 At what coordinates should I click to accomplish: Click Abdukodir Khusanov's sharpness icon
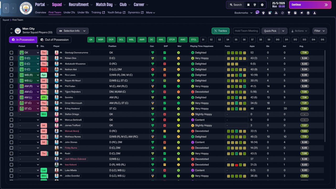(165, 64)
